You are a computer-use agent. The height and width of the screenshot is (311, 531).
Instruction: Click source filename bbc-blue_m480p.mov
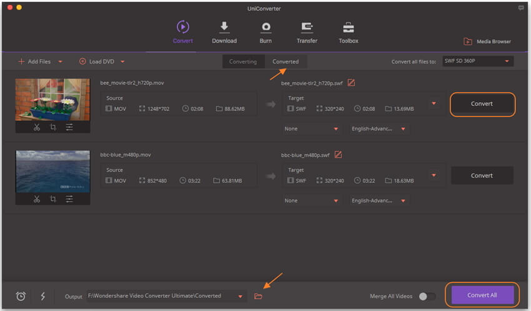(x=126, y=155)
